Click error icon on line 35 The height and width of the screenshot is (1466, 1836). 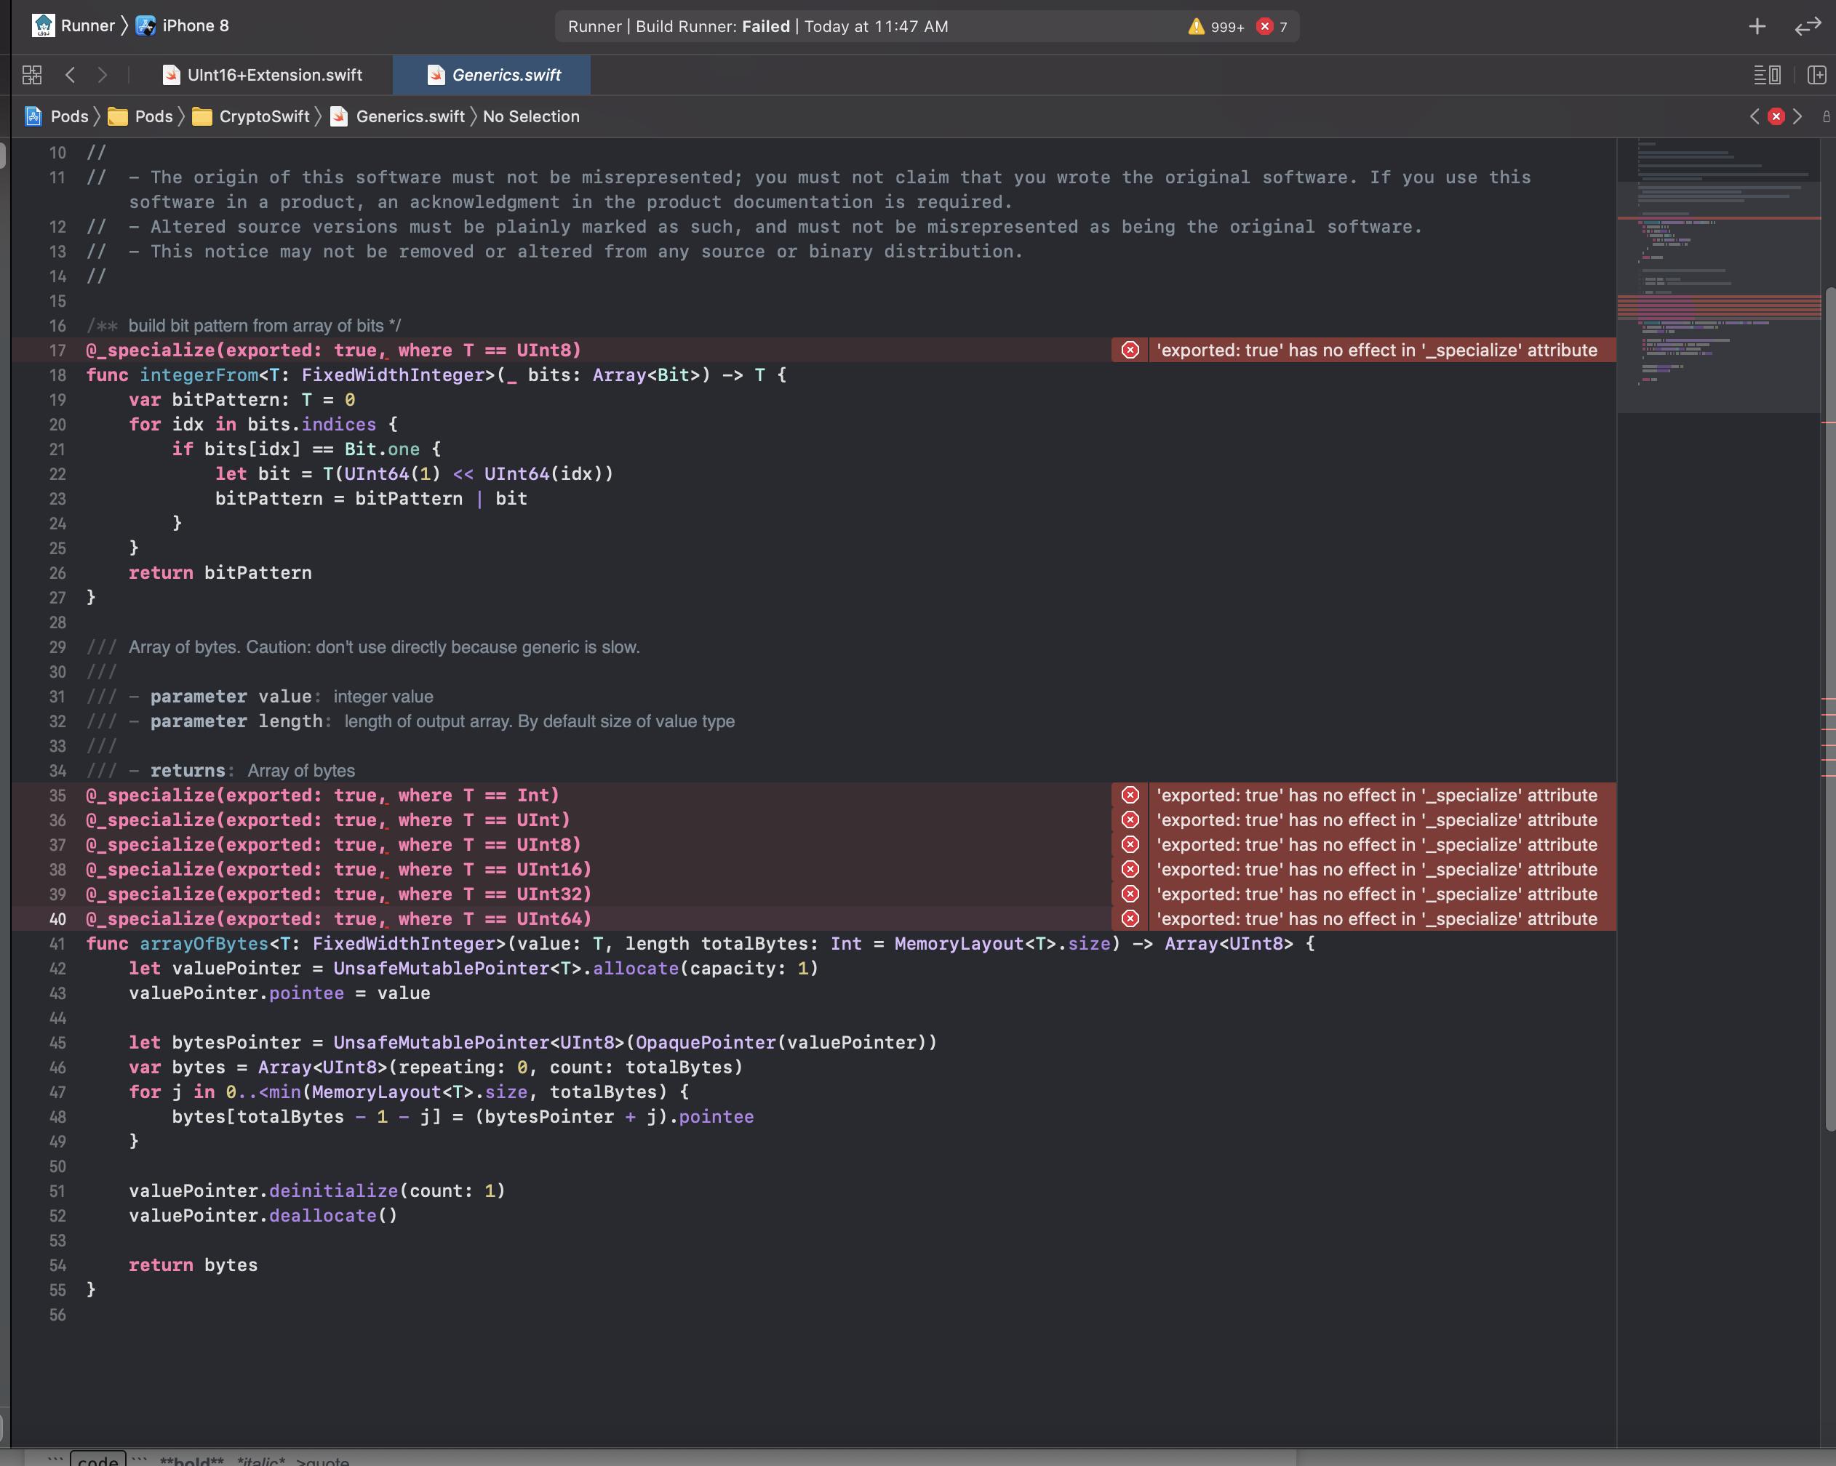[1130, 795]
